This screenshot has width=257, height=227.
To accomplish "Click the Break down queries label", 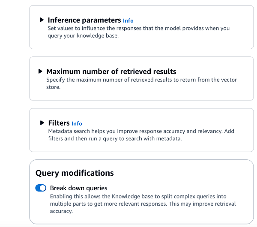I will [x=78, y=188].
